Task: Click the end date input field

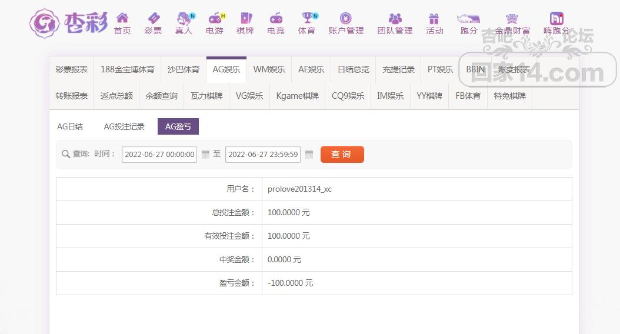Action: (x=262, y=155)
